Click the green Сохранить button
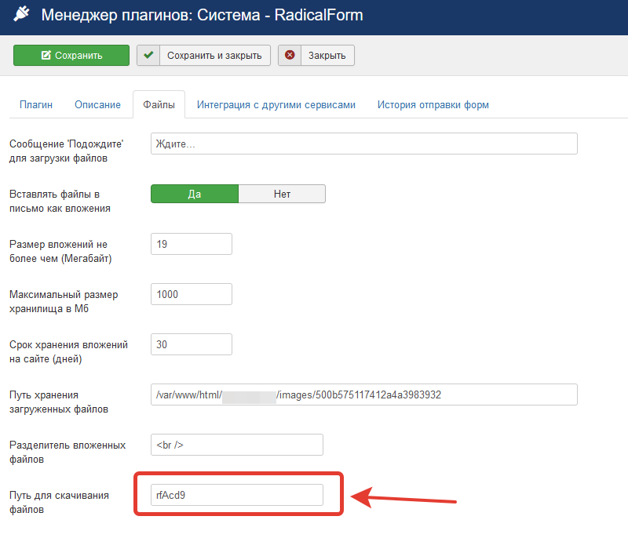Viewport: 628px width, 549px height. [x=71, y=55]
